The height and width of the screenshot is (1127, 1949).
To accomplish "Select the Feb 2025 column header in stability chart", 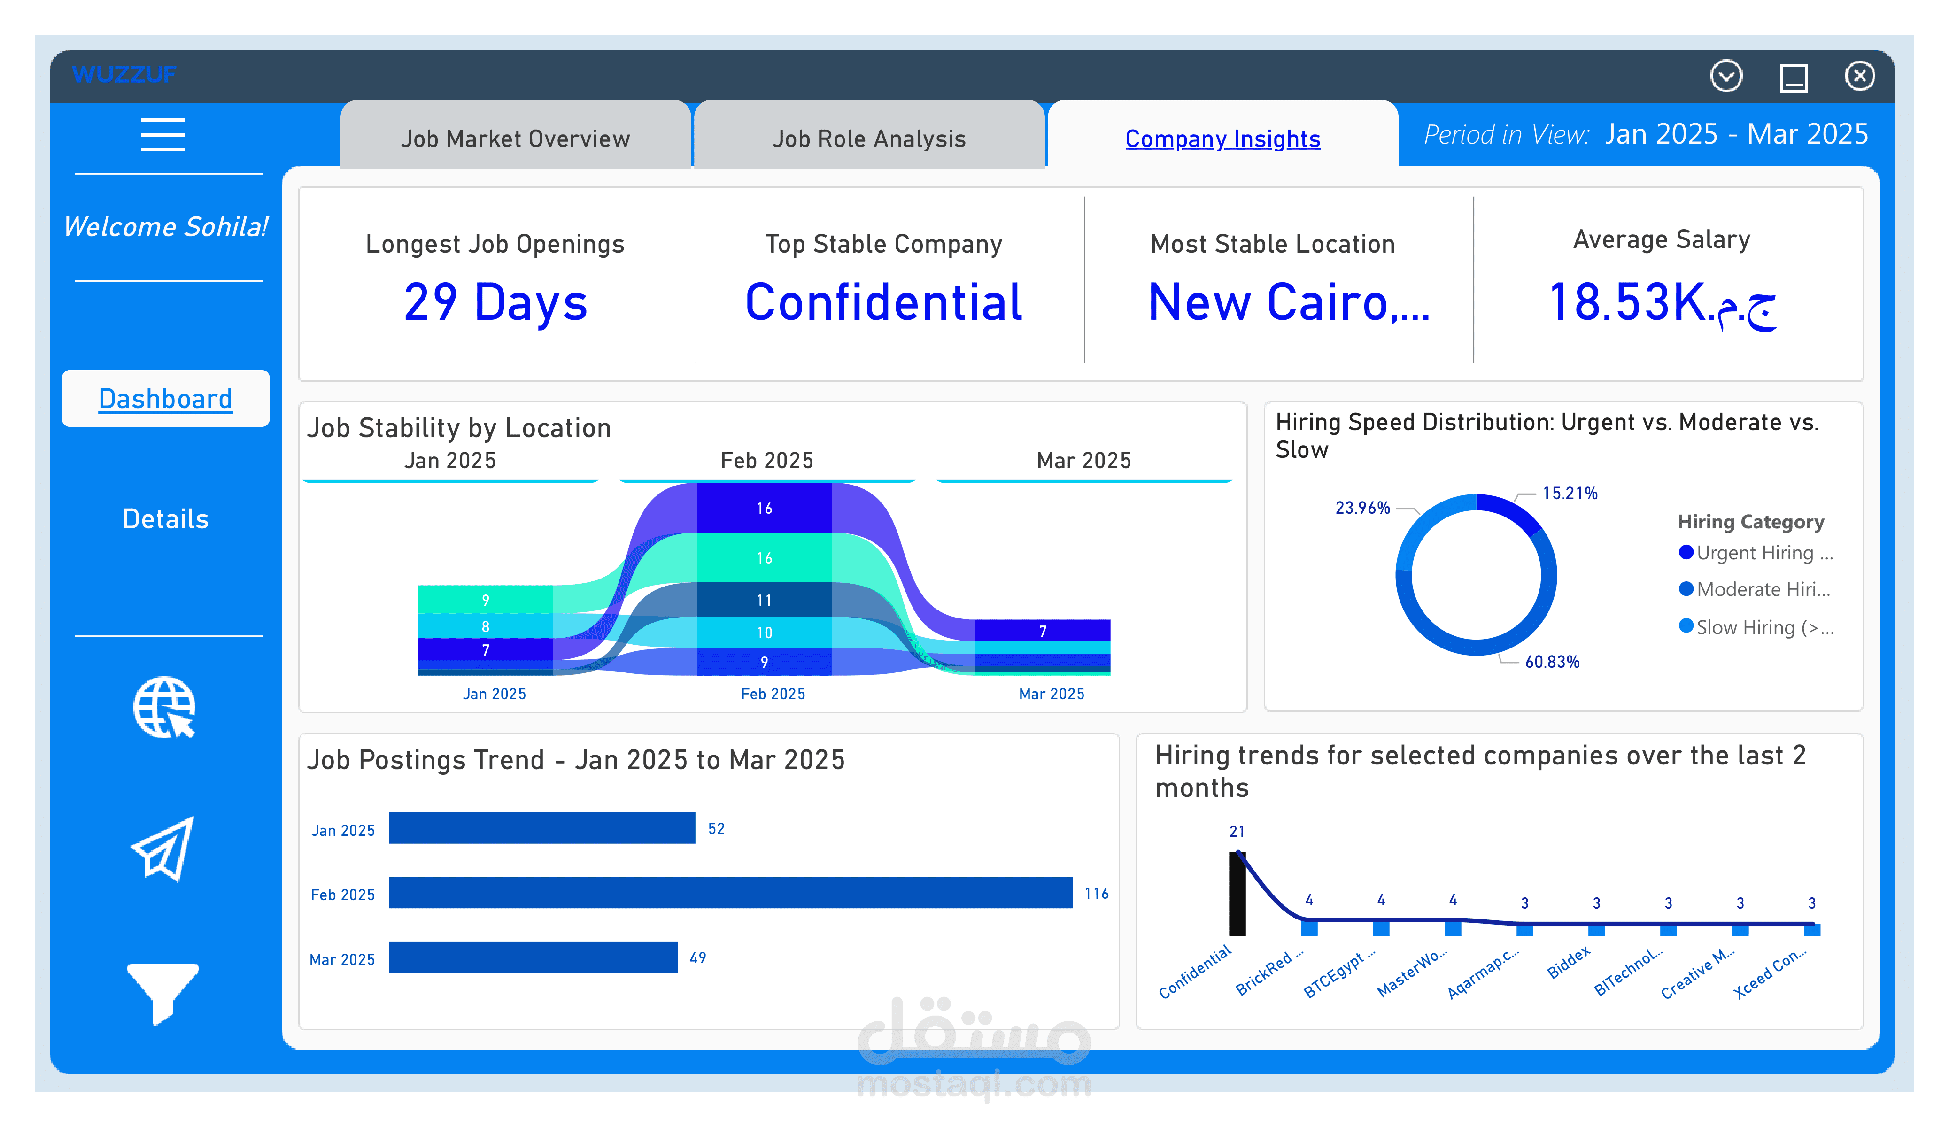I will 766,460.
